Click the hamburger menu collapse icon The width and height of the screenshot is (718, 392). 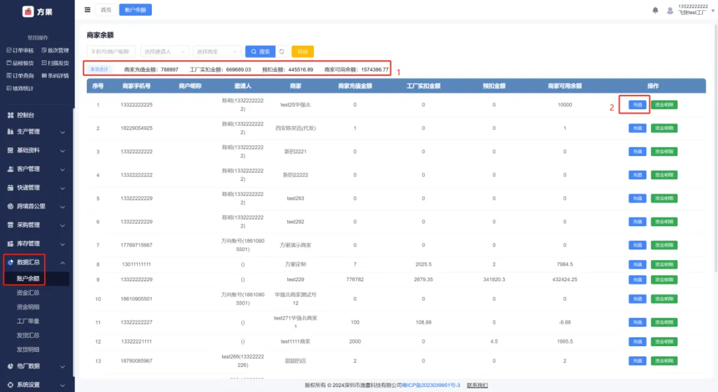coord(87,10)
